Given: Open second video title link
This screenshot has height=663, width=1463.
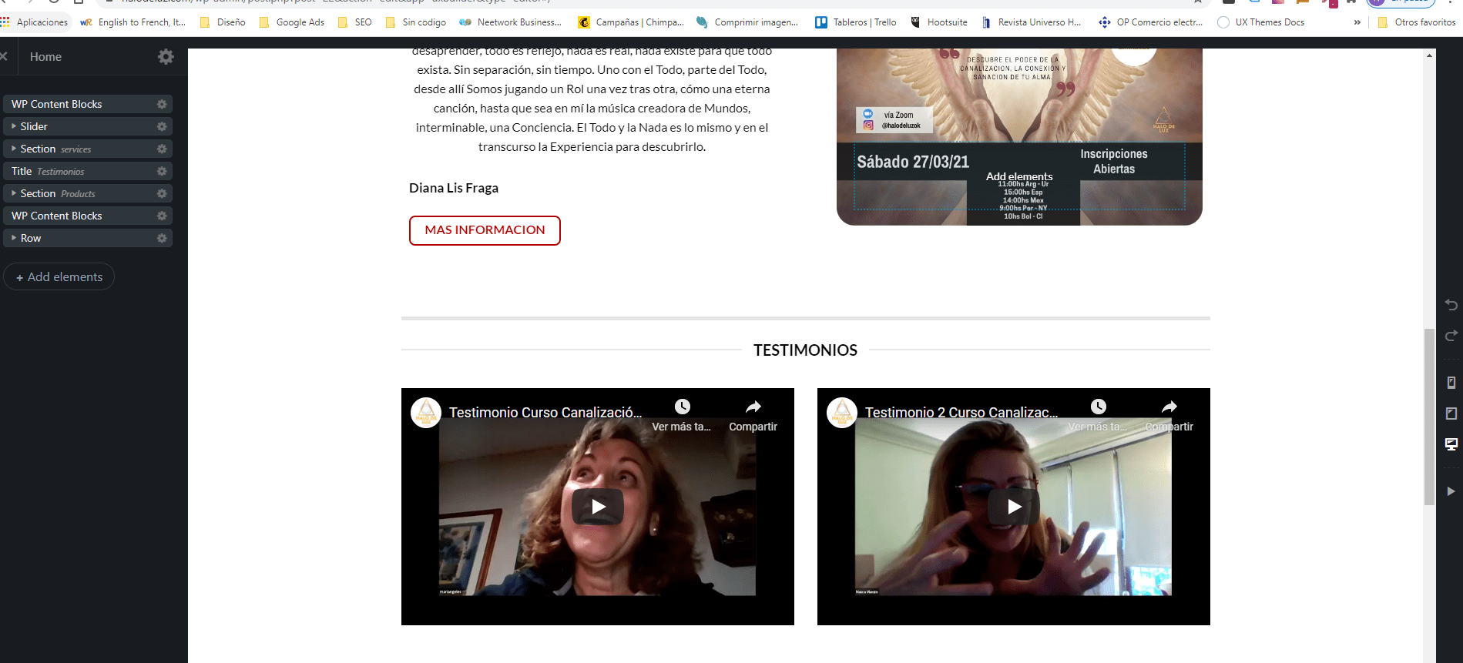Looking at the screenshot, I should coord(961,413).
